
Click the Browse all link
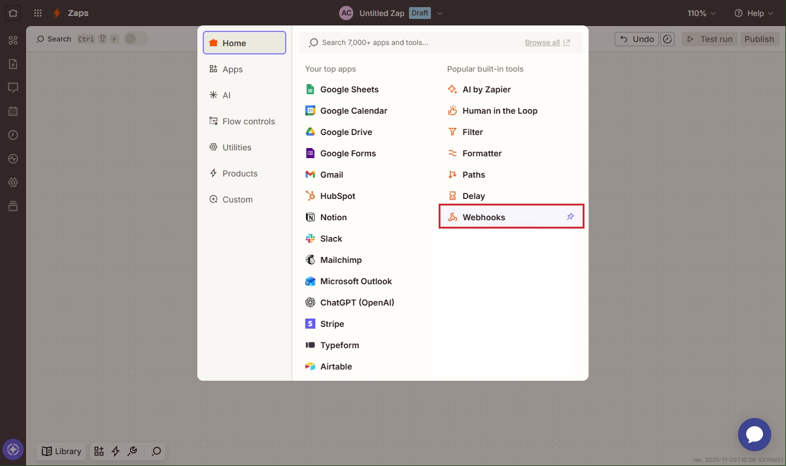(x=547, y=43)
